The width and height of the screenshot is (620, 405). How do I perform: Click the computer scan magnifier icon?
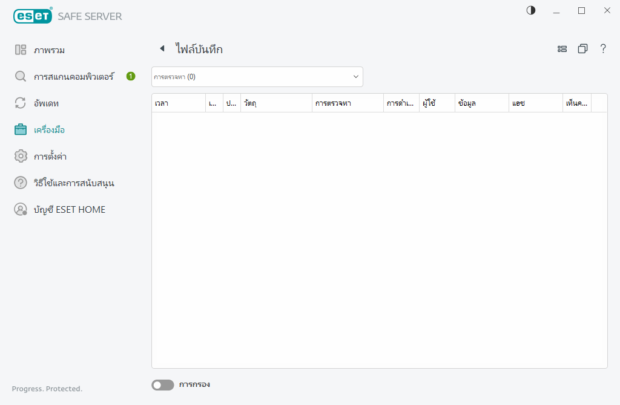click(21, 77)
